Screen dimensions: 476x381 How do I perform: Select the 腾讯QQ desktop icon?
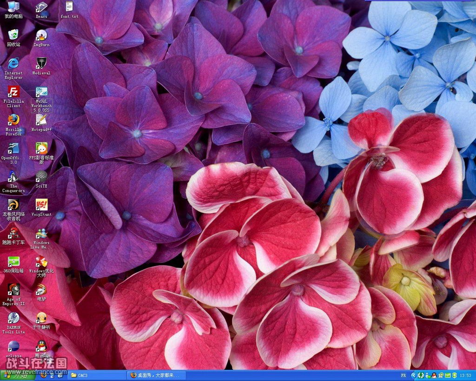(x=41, y=349)
